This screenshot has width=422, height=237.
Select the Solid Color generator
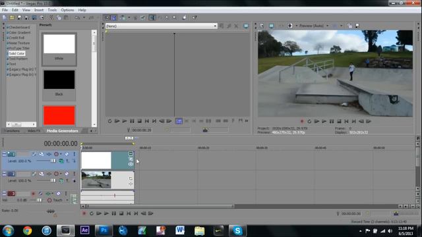pos(16,53)
